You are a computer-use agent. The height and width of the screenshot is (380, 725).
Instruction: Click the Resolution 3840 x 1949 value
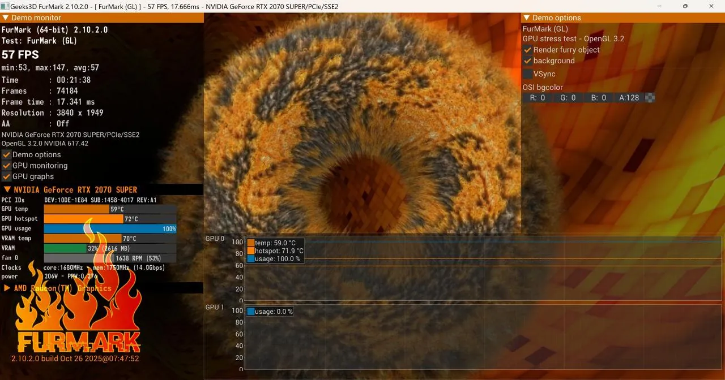(80, 113)
